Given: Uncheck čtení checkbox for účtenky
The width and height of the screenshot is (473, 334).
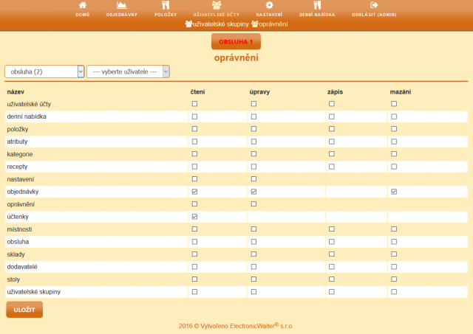Looking at the screenshot, I should (194, 217).
